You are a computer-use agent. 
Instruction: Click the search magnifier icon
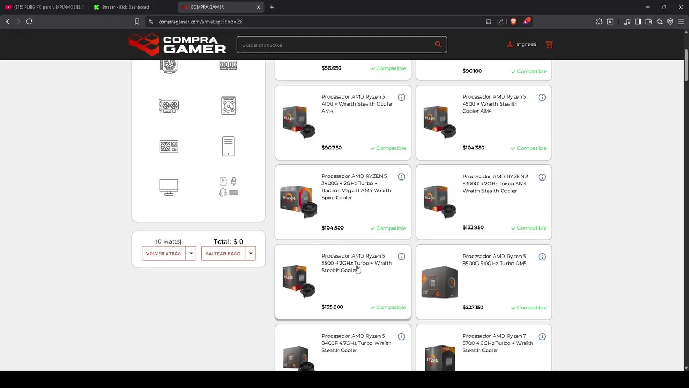(438, 45)
